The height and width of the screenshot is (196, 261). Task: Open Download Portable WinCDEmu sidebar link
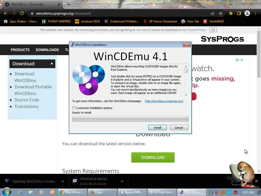click(33, 90)
